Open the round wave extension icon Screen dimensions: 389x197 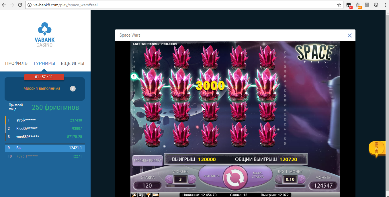(x=376, y=5)
